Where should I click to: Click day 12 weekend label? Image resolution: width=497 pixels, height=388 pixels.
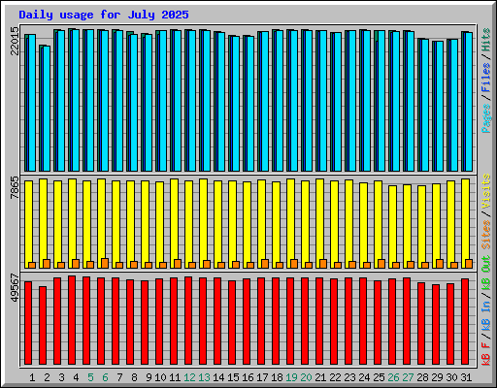click(x=189, y=377)
